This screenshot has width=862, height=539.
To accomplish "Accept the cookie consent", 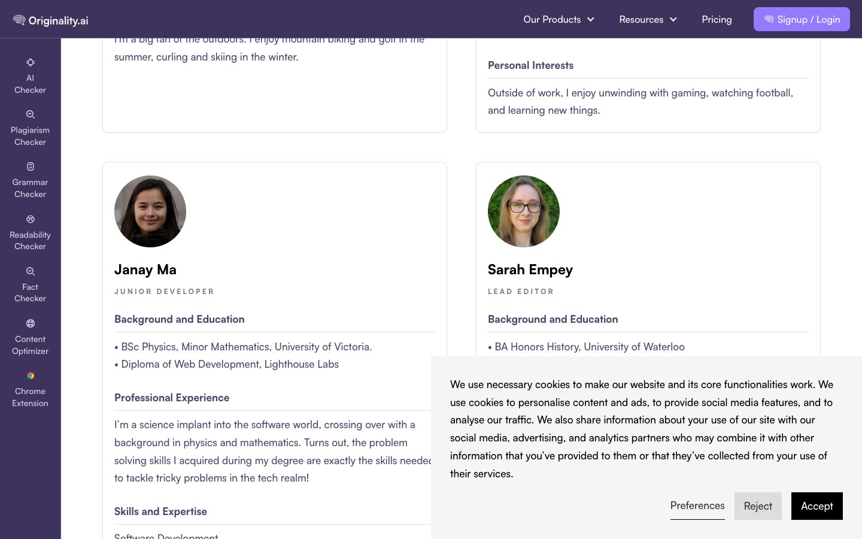I will click(x=817, y=506).
